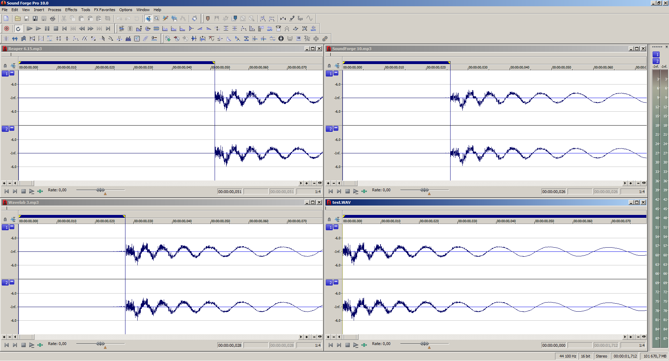Screen dimensions: 669x361
Task: Select the Magnify tool in the toolbar
Action: click(157, 18)
